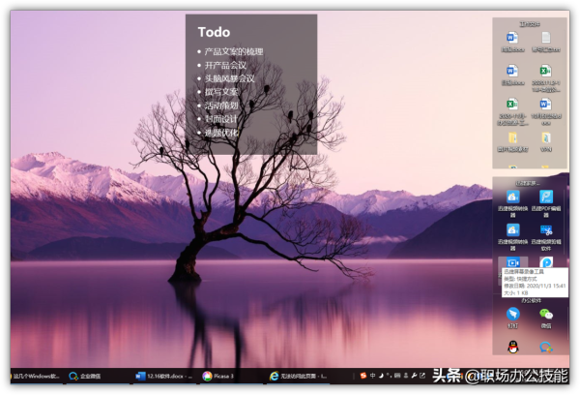Select the 头脑风暴会议 todo item
The height and width of the screenshot is (395, 580).
click(x=229, y=78)
